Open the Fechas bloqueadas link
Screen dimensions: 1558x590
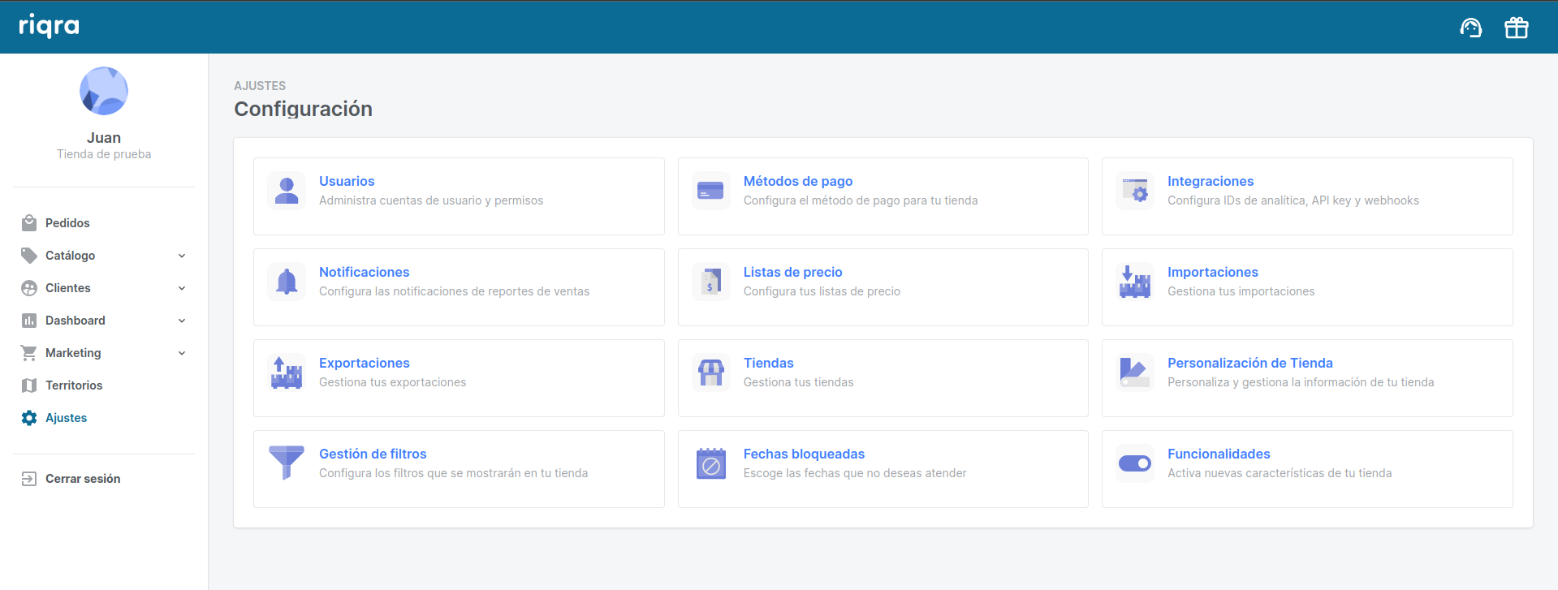pos(804,454)
